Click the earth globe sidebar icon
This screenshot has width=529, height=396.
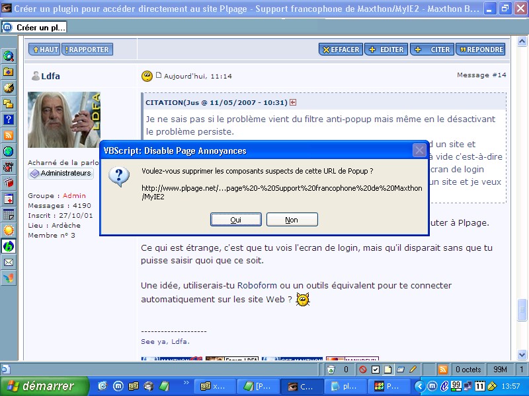(9, 151)
